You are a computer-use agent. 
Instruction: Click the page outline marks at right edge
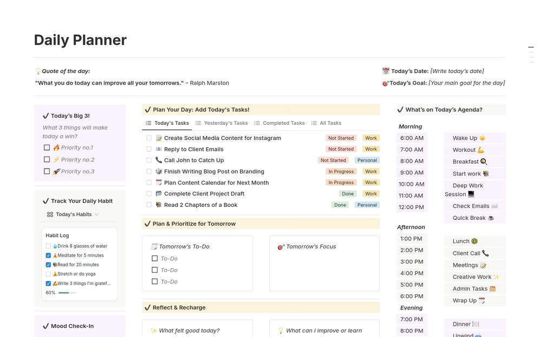pyautogui.click(x=531, y=55)
